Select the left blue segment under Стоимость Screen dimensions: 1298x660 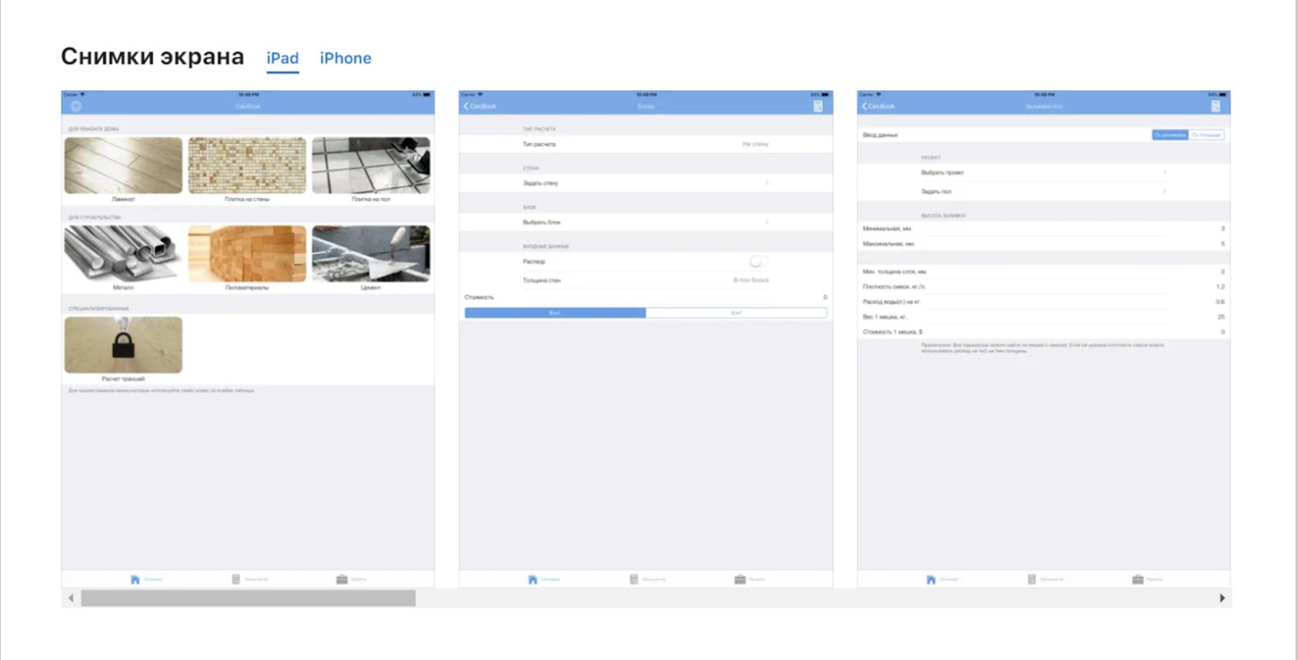(555, 313)
